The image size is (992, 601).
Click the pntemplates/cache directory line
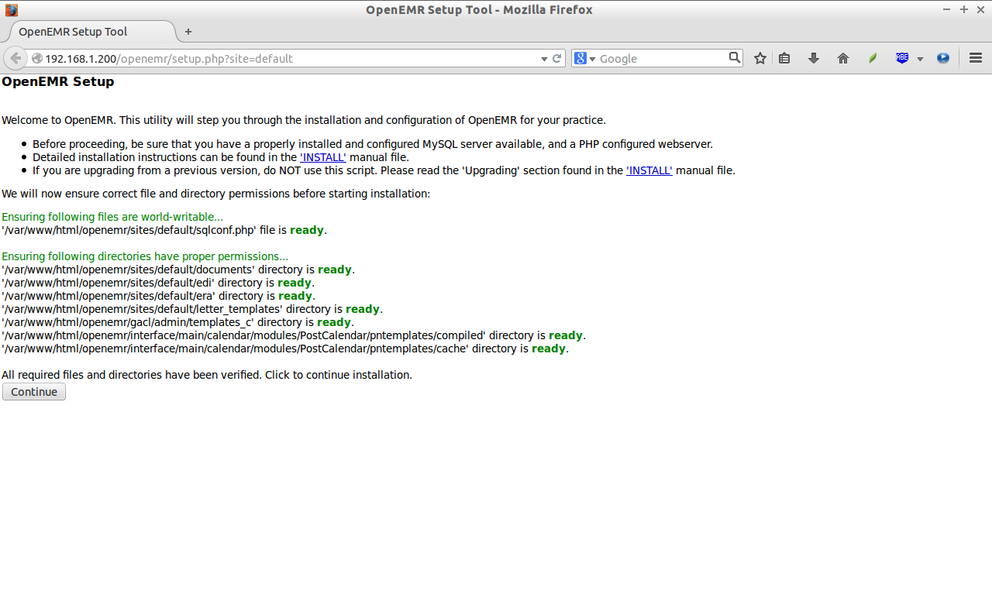285,349
